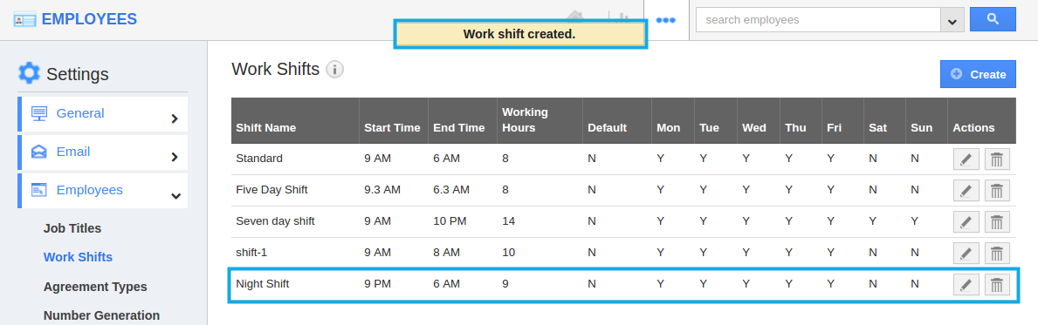
Task: Open the three-dots more menu
Action: point(665,20)
